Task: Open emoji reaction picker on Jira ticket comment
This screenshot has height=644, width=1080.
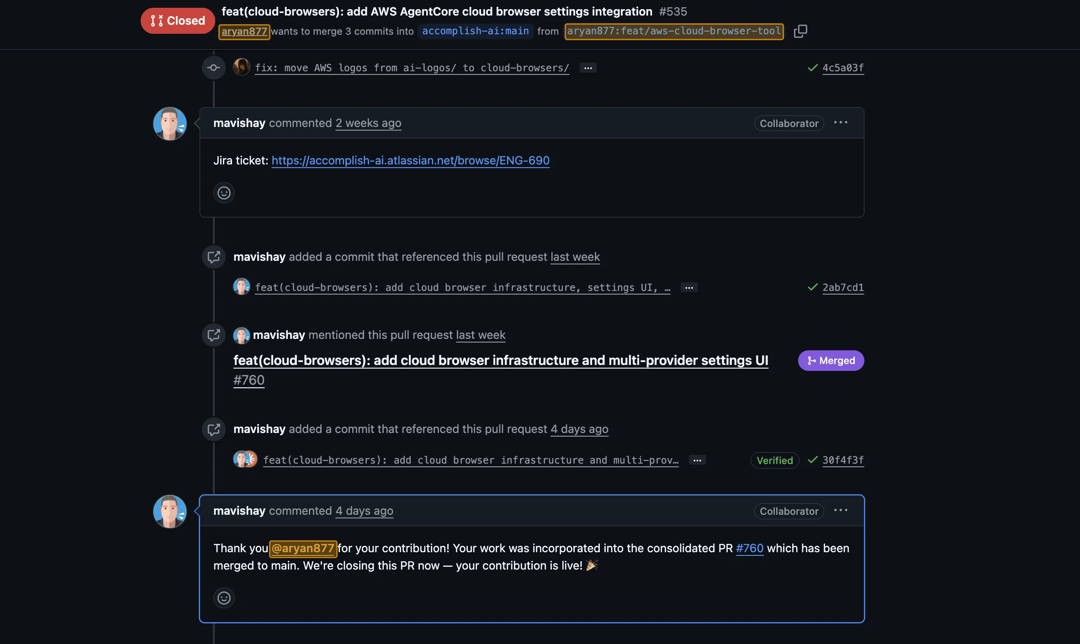Action: (x=224, y=193)
